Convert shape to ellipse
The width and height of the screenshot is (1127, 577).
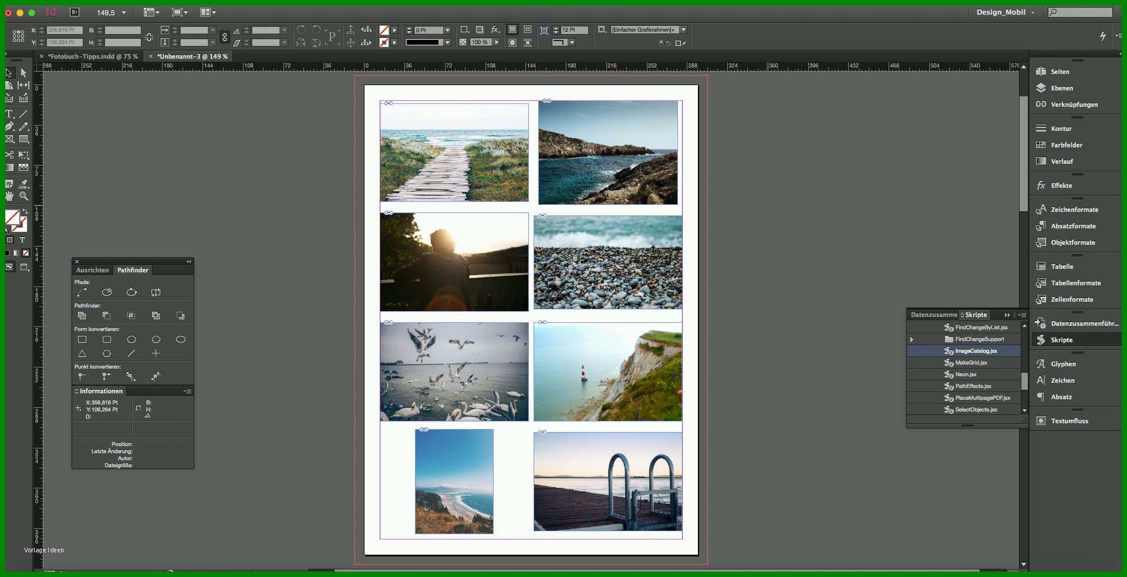point(181,339)
